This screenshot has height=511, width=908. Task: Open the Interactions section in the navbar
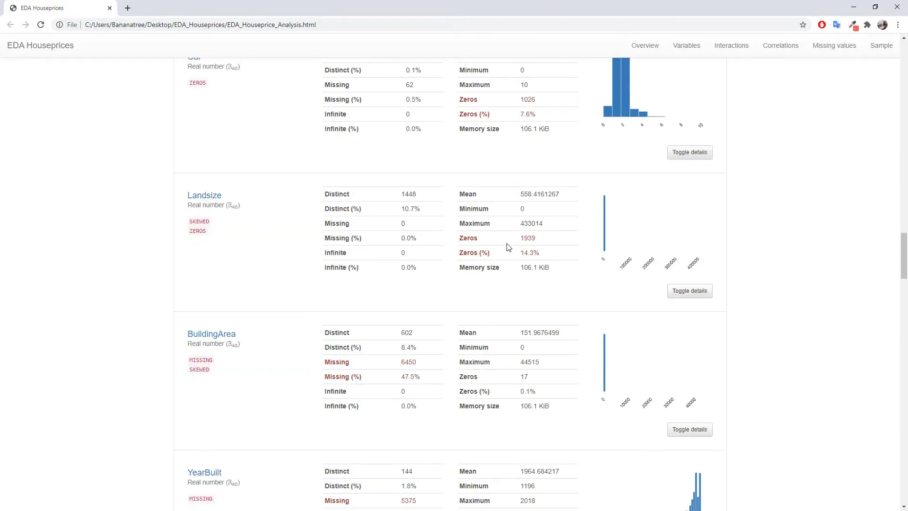(731, 45)
